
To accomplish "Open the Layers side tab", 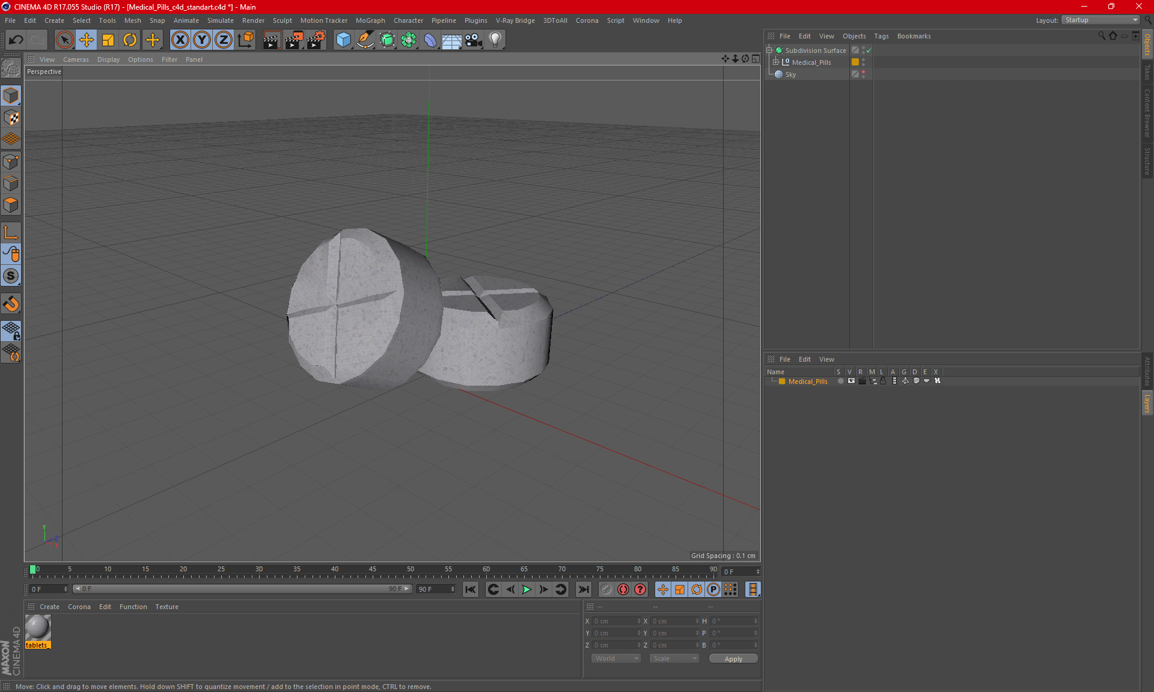I will coord(1147,403).
